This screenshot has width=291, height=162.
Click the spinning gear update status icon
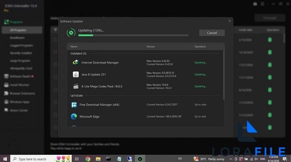(x=71, y=33)
